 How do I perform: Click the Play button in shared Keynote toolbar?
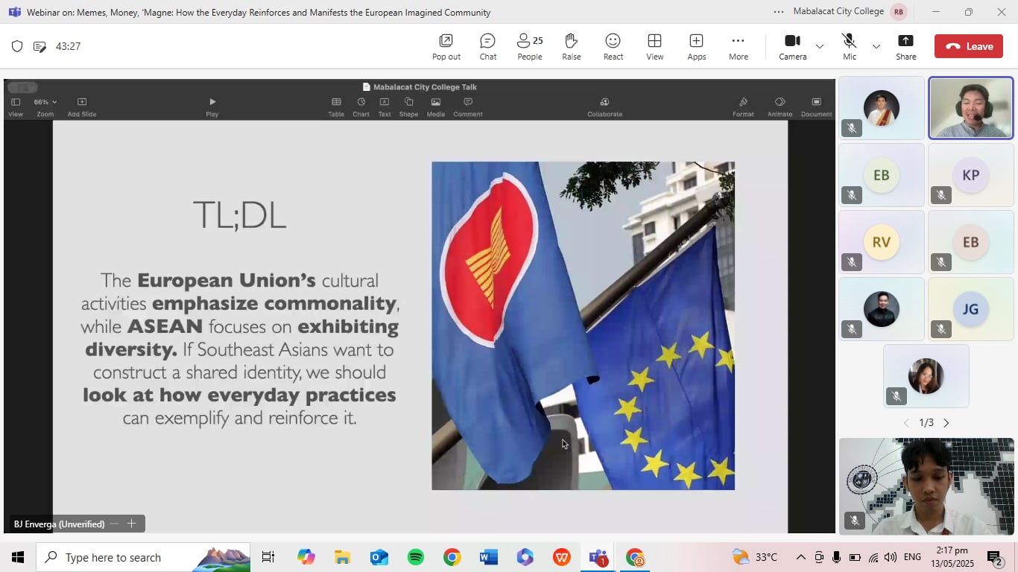point(212,107)
